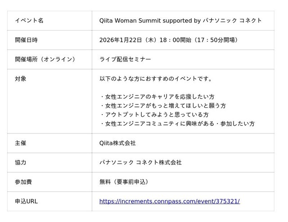Click the 参加費 label cell
This screenshot has height=222, width=288.
[x=23, y=182]
